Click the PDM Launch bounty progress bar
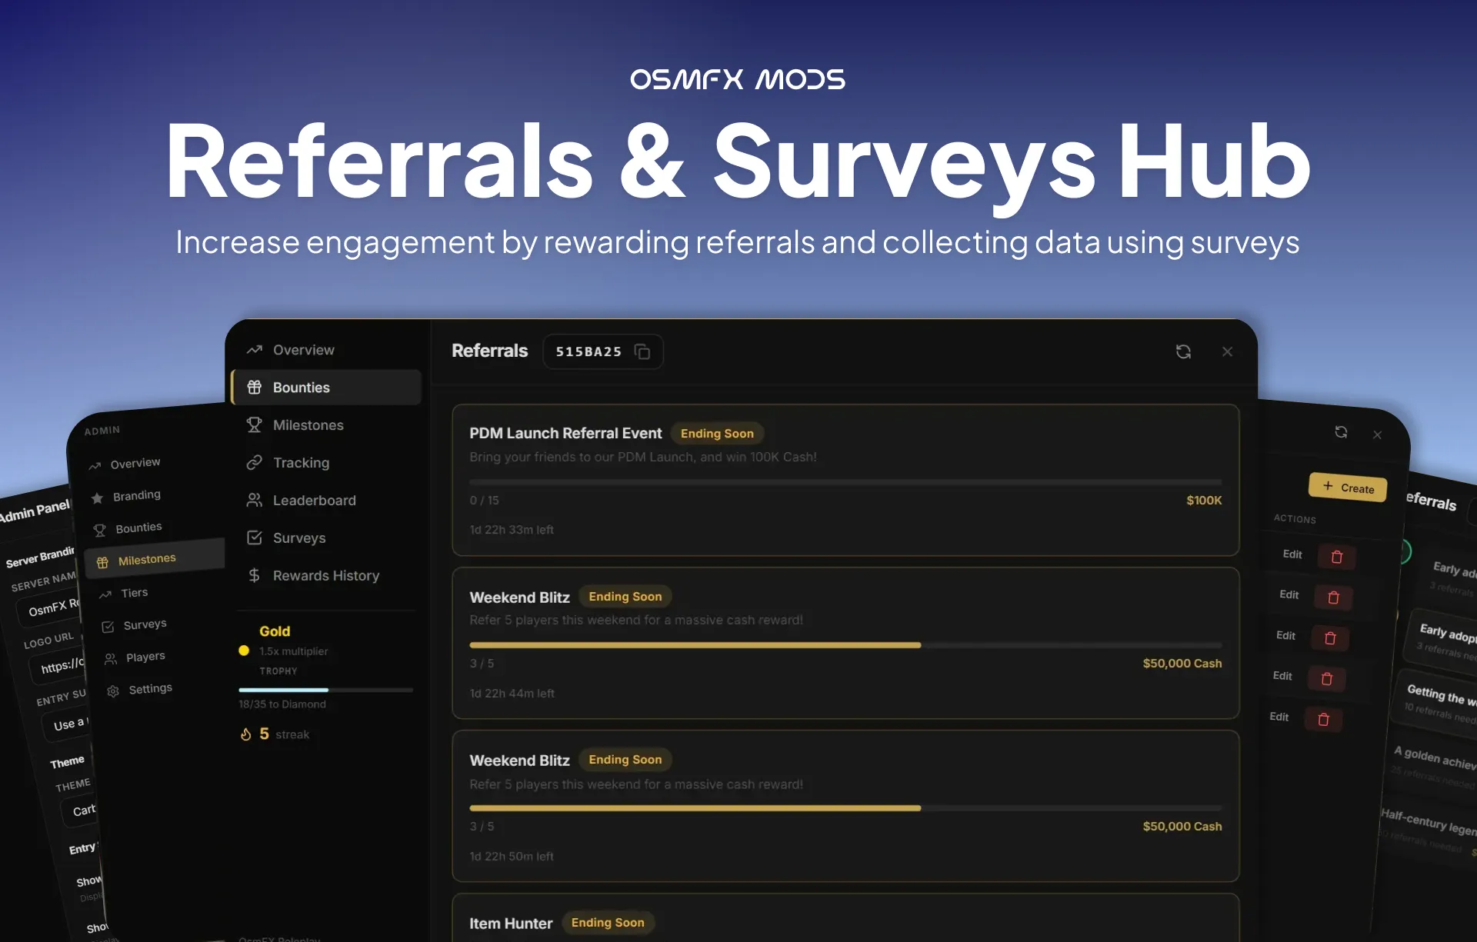 (845, 482)
